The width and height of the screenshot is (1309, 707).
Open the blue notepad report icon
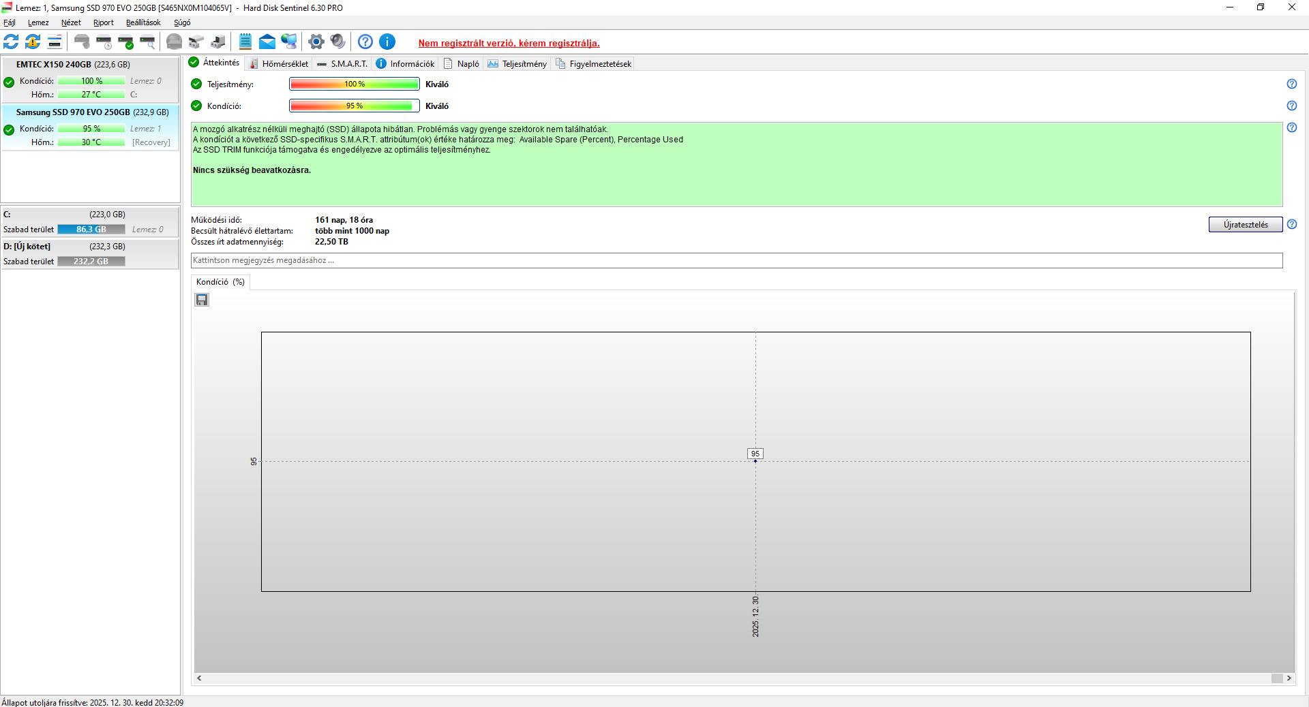tap(245, 42)
